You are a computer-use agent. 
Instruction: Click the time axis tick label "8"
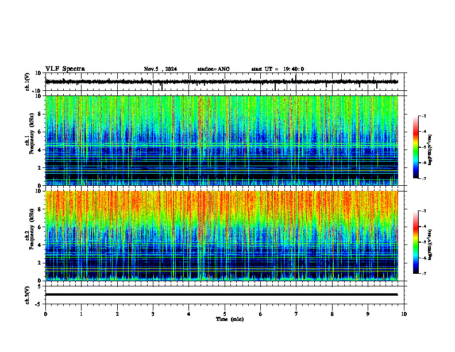[332, 314]
